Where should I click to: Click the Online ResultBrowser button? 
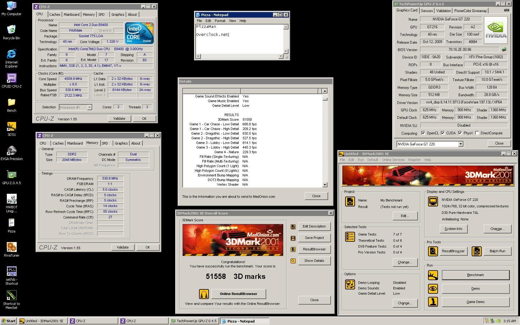[x=238, y=294]
